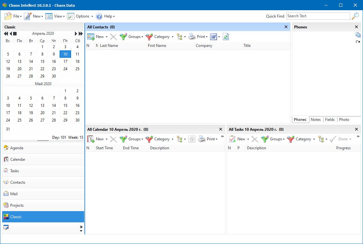Open the Options menu
Screen dimensions: 363x244
pyautogui.click(x=80, y=16)
